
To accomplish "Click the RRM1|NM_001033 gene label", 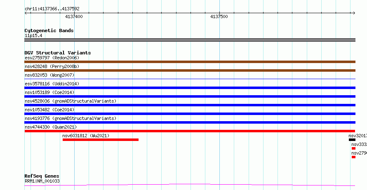I will click(42, 181).
